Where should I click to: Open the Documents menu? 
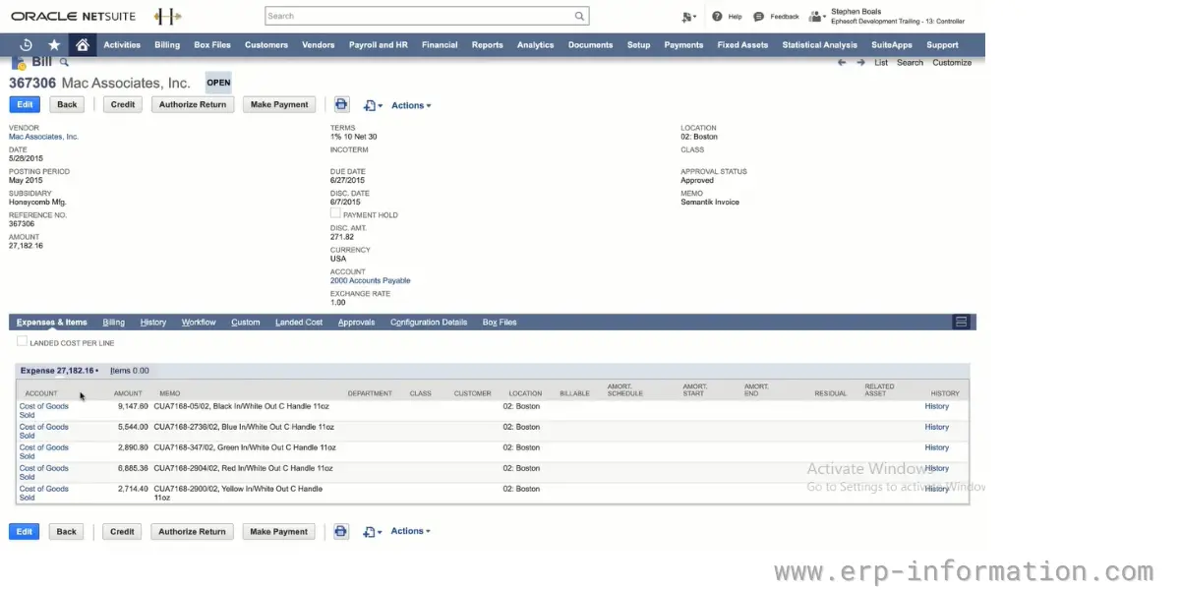point(591,45)
